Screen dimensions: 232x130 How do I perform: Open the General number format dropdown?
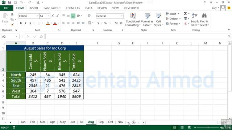122,16
